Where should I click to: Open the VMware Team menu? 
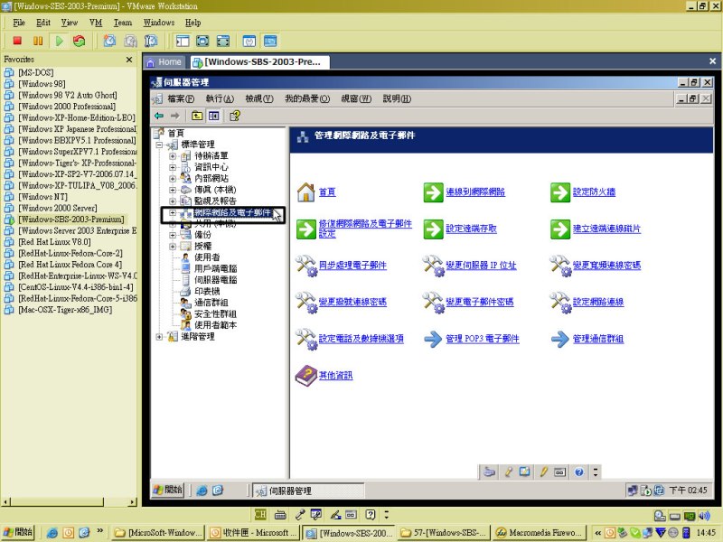(123, 23)
